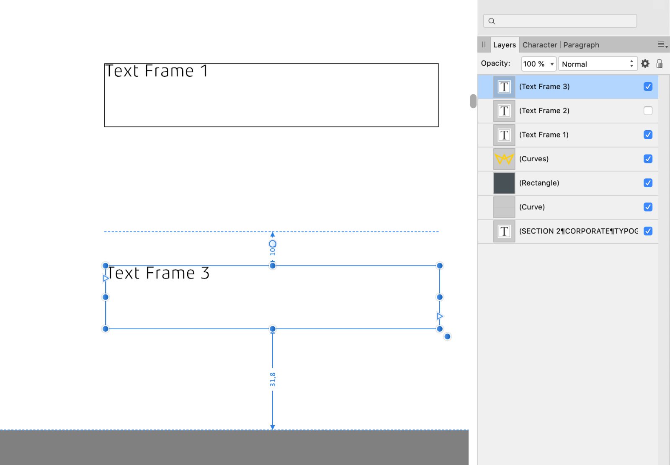Click the text flow out triangle on Text Frame 3
This screenshot has height=465, width=670.
click(x=440, y=316)
